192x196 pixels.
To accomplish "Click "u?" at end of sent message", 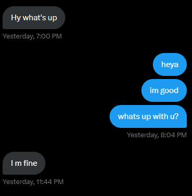I will coord(174,116).
